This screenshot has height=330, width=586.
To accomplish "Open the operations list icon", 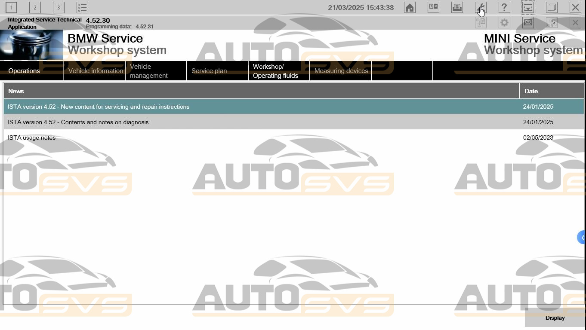I will (82, 7).
